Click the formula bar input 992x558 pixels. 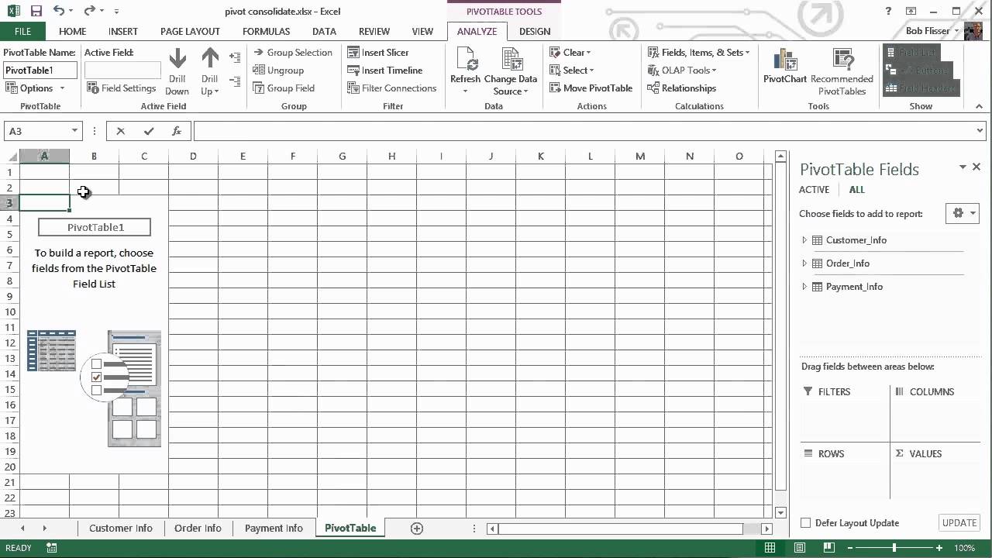[583, 131]
